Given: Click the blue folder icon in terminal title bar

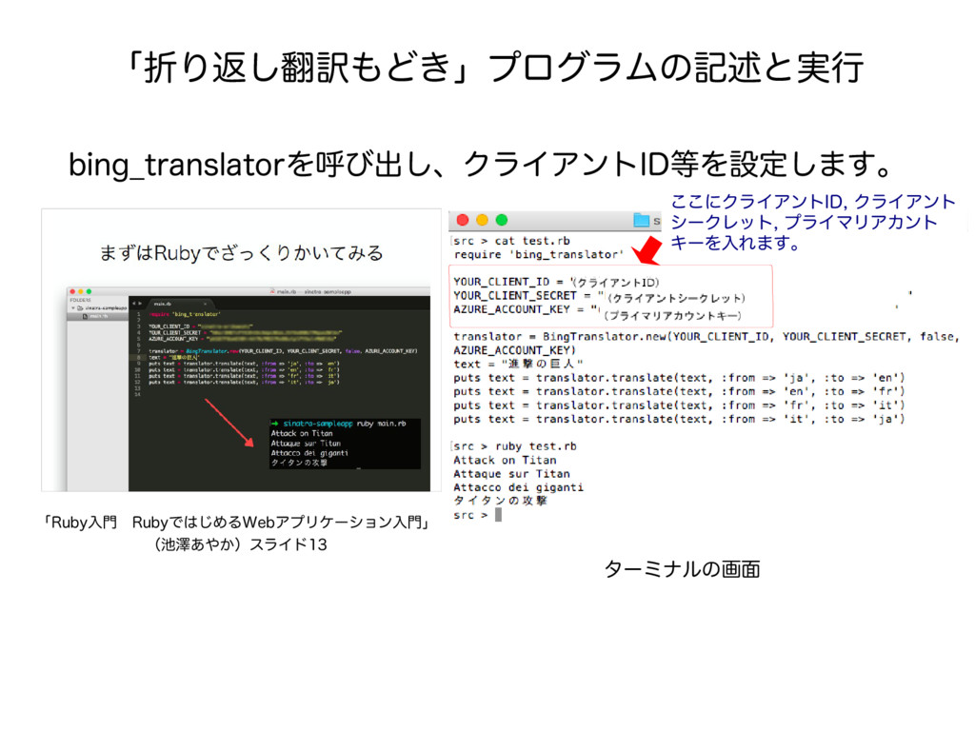Looking at the screenshot, I should pos(641,220).
